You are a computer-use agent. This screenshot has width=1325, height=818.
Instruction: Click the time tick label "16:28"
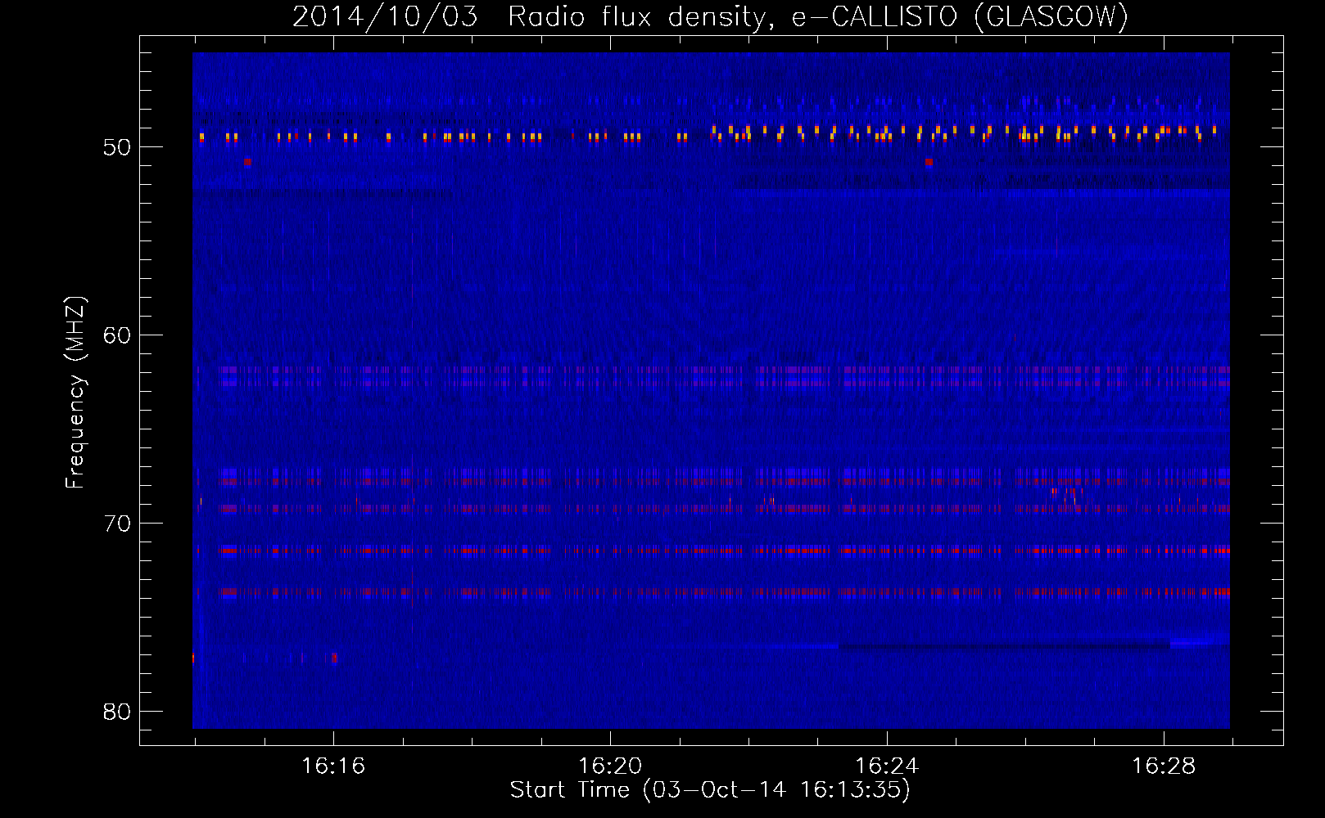coord(1164,766)
